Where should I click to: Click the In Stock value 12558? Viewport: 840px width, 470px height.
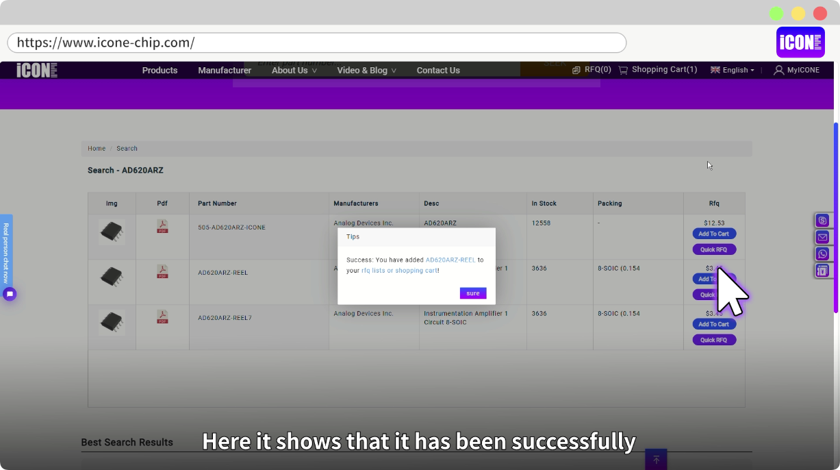(x=541, y=223)
